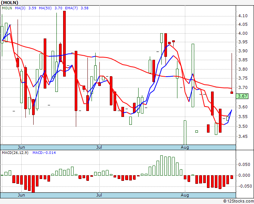Click the -0.050 MACD axis label
Viewport: 254px width, 204px height.
tap(244, 186)
